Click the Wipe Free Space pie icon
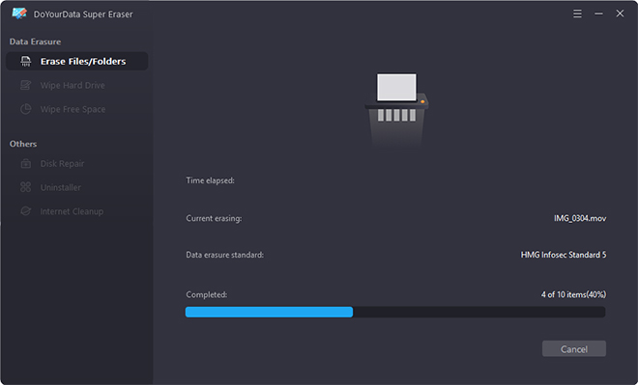The width and height of the screenshot is (638, 385). [26, 109]
